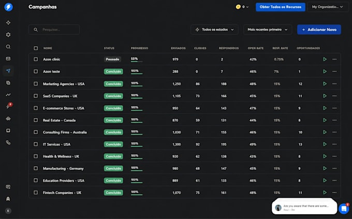The image size is (352, 219).
Task: Select all campaigns with header checkbox
Action: tap(36, 48)
